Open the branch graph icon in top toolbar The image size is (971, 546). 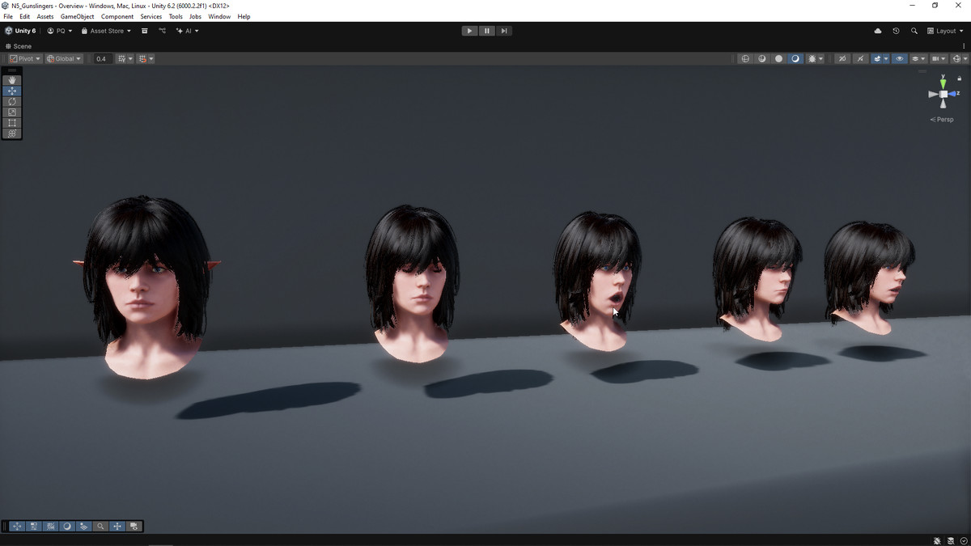coord(162,31)
